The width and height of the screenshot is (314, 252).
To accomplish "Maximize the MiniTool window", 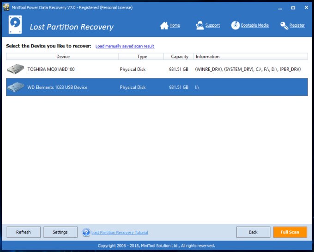I will click(x=293, y=8).
